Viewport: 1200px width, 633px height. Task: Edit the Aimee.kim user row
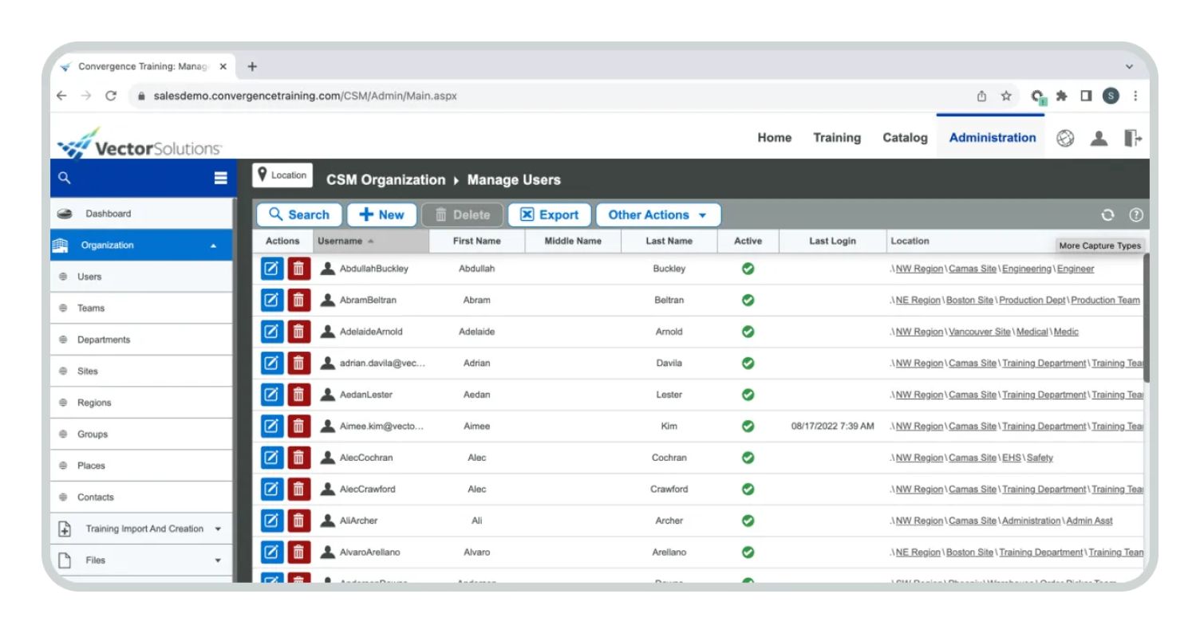[x=272, y=427]
